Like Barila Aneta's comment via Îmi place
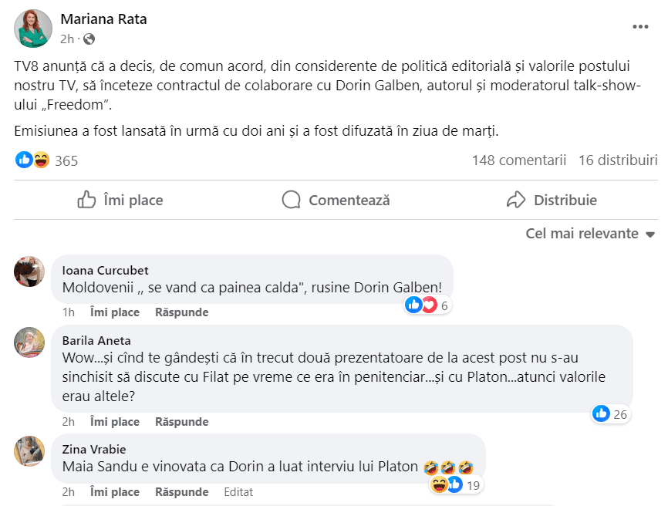Viewport: 668px width, 506px height. [x=115, y=422]
